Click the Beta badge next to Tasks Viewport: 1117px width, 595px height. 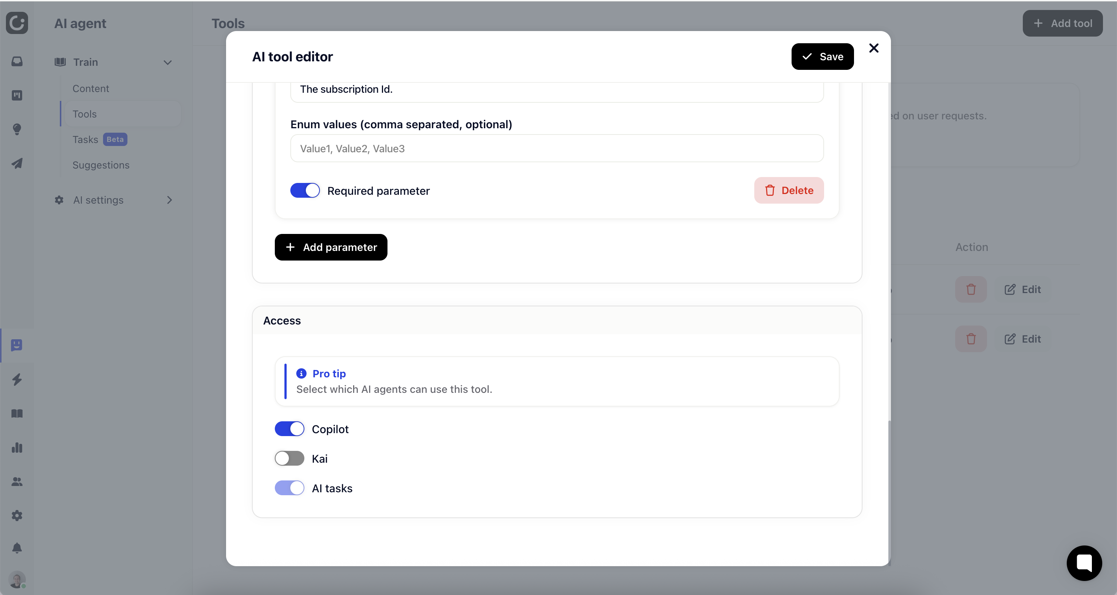[115, 139]
